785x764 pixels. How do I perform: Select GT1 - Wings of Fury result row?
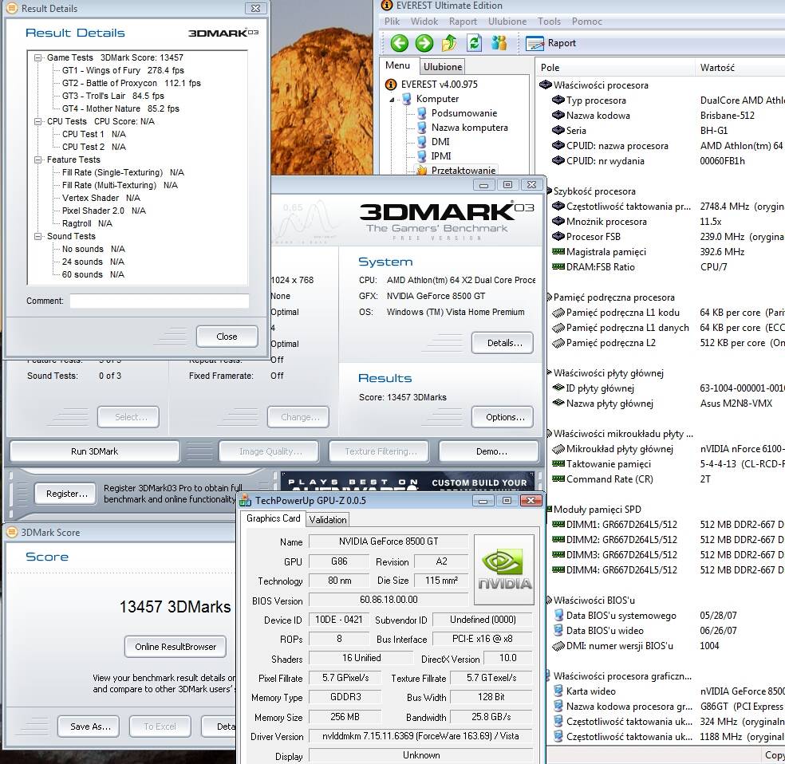[x=123, y=70]
